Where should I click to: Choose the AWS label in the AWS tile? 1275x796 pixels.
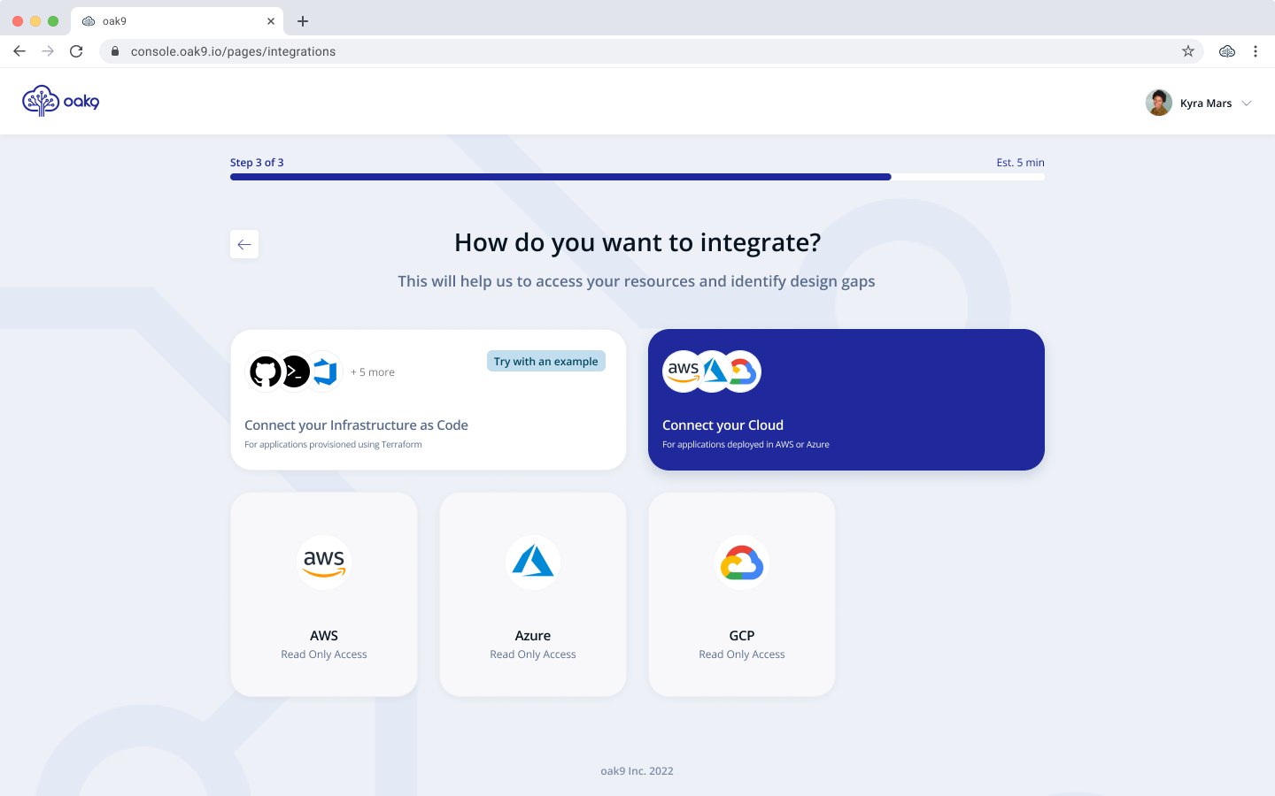tap(324, 636)
